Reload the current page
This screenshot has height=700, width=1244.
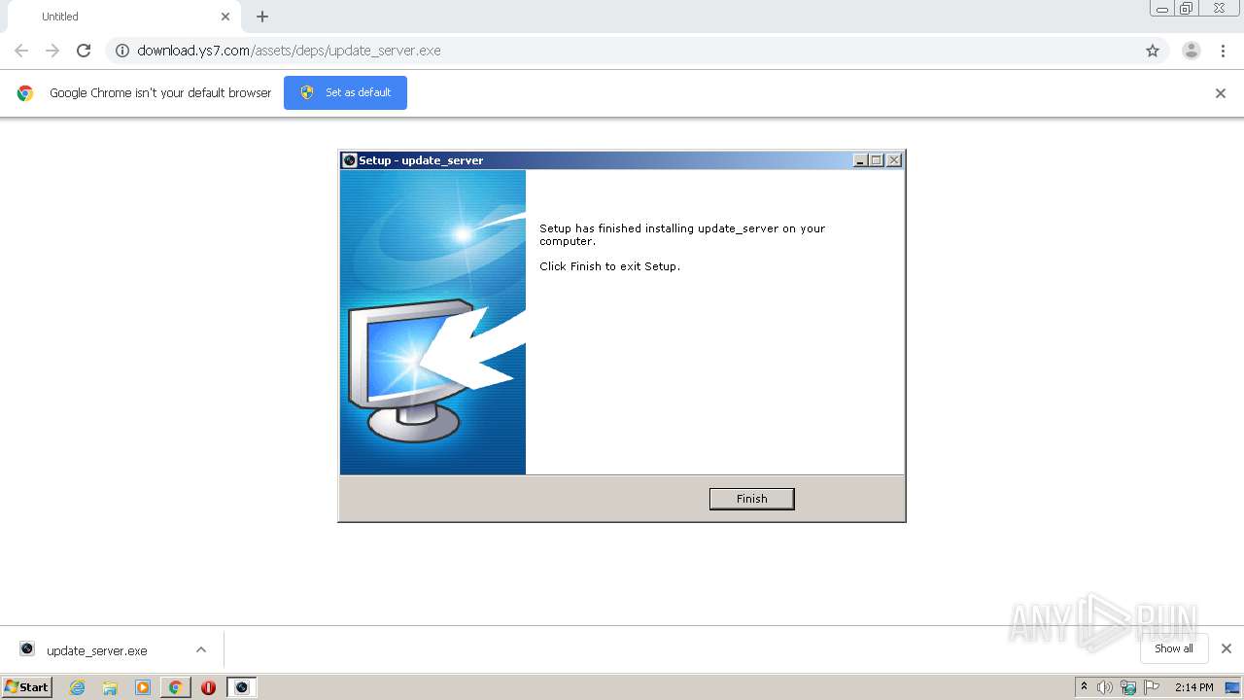coord(84,51)
